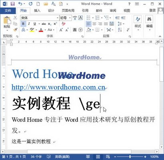
Task: Switch to Read Mode view in status bar
Action: pyautogui.click(x=88, y=157)
